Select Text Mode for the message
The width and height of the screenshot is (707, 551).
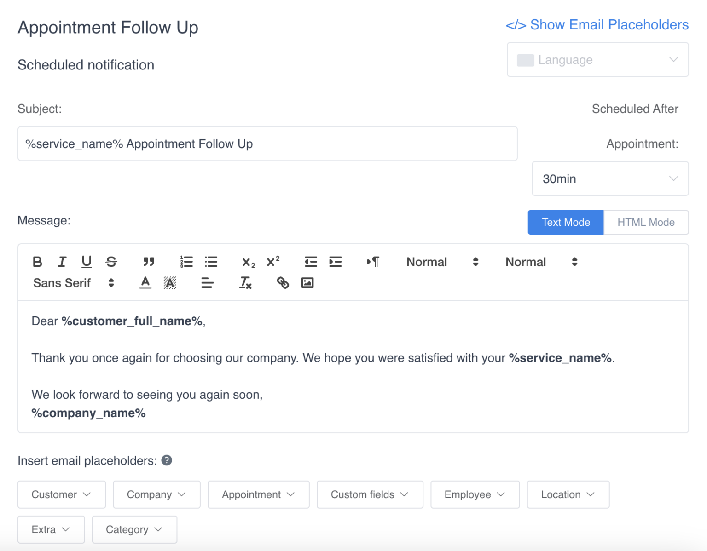point(565,222)
